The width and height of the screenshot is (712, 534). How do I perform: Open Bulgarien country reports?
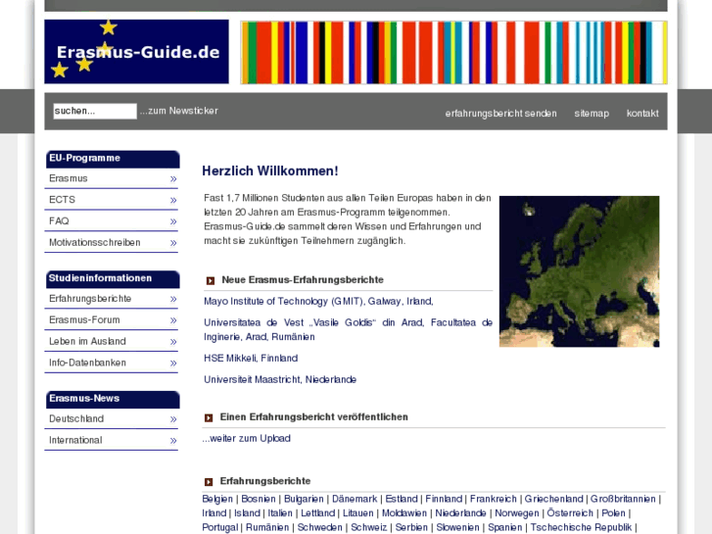coord(304,499)
